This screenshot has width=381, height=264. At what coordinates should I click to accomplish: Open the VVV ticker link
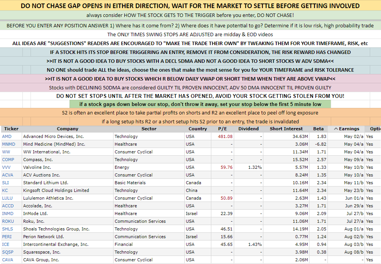click(x=6, y=167)
